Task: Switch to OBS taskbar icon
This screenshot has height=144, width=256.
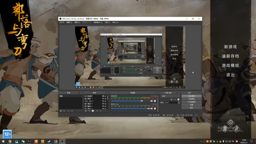Action: pyautogui.click(x=62, y=141)
